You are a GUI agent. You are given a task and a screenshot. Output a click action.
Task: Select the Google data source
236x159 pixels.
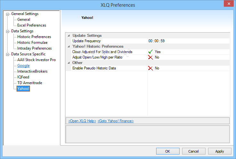(x=23, y=66)
